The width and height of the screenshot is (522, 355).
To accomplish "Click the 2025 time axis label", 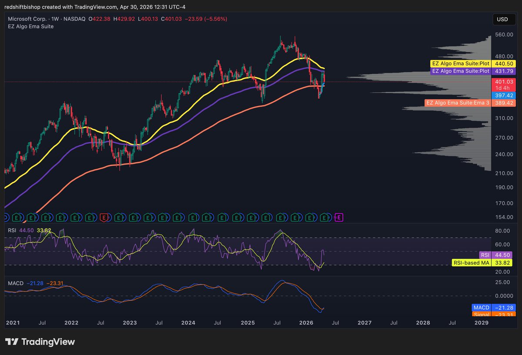I will [248, 323].
